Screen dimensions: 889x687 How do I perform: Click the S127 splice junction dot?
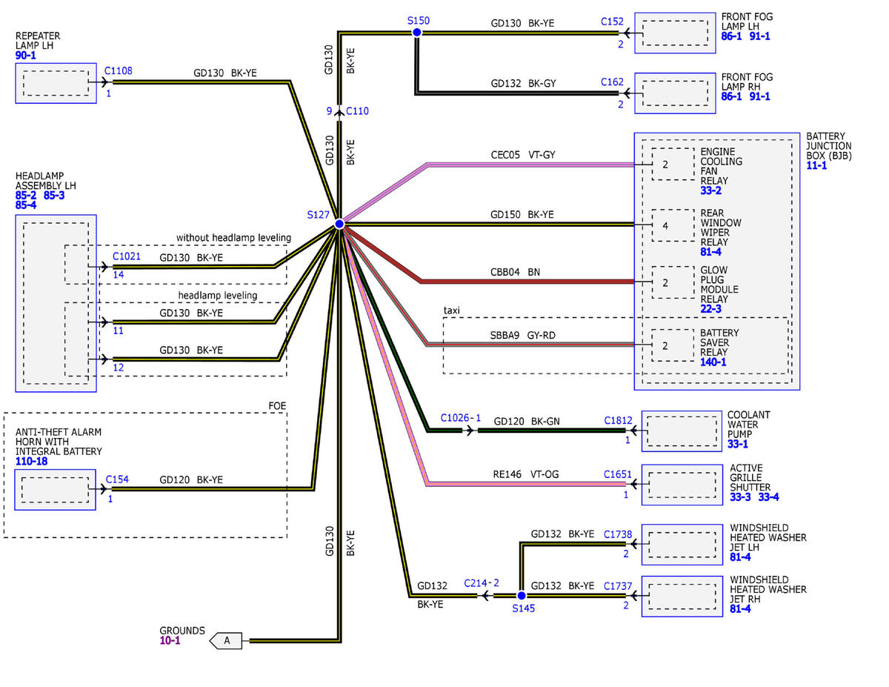[339, 224]
